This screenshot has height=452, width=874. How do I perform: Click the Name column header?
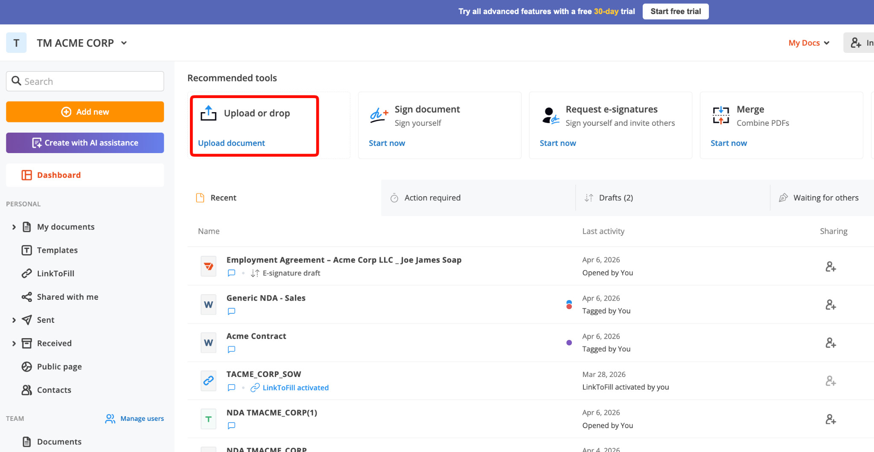coord(209,231)
